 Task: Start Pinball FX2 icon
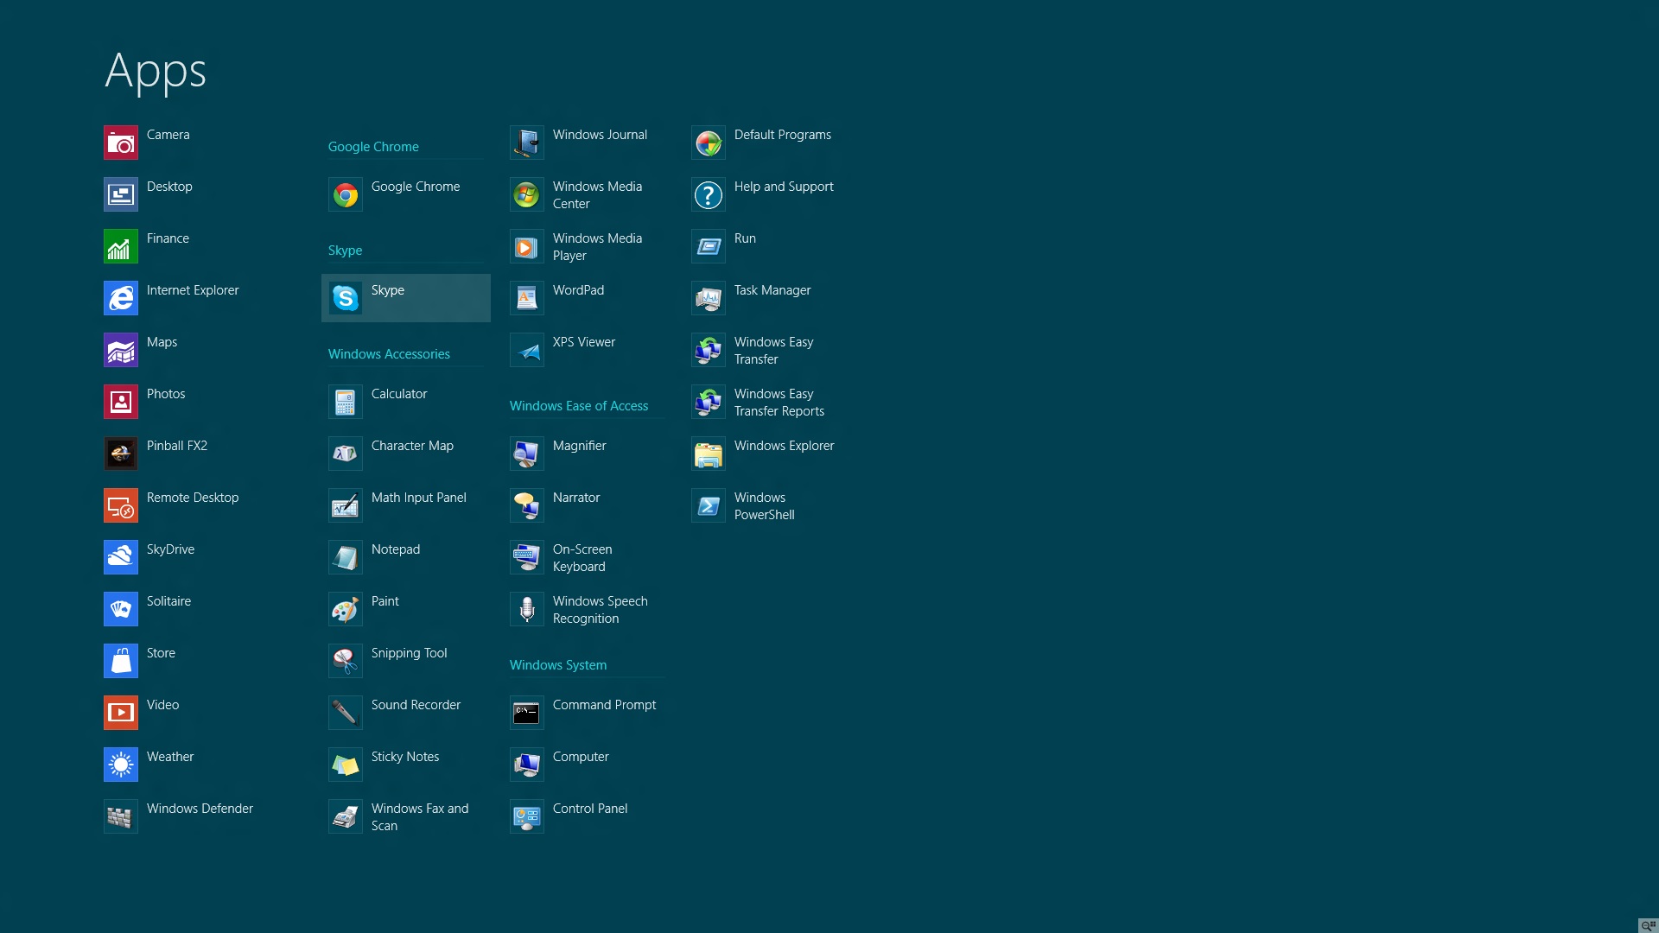tap(121, 454)
